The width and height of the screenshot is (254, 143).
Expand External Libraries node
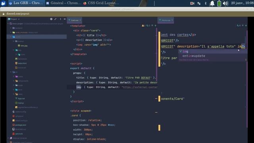point(8,138)
